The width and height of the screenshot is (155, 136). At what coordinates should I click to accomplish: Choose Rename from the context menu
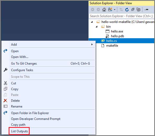49,106
